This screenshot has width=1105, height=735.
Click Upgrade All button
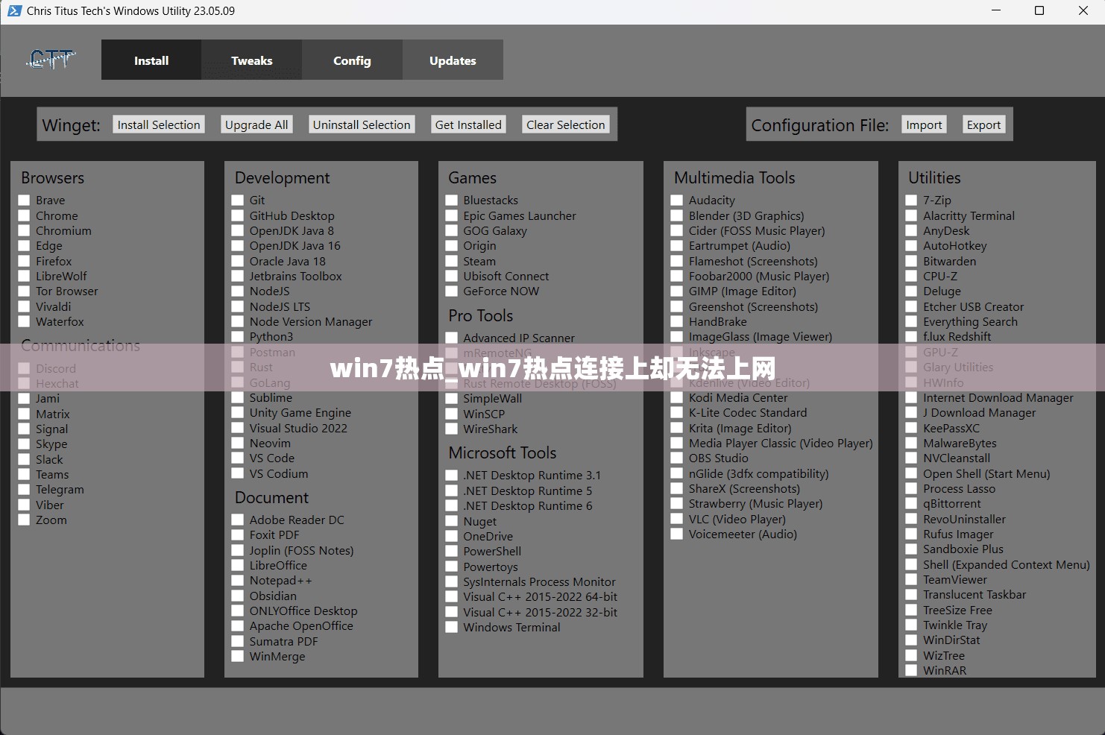[256, 124]
